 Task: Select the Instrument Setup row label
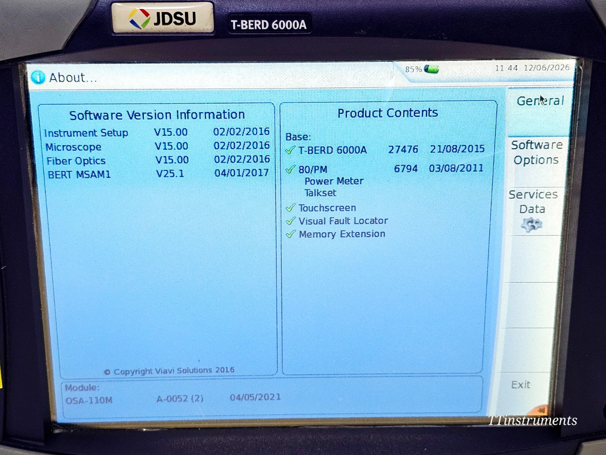coord(86,133)
